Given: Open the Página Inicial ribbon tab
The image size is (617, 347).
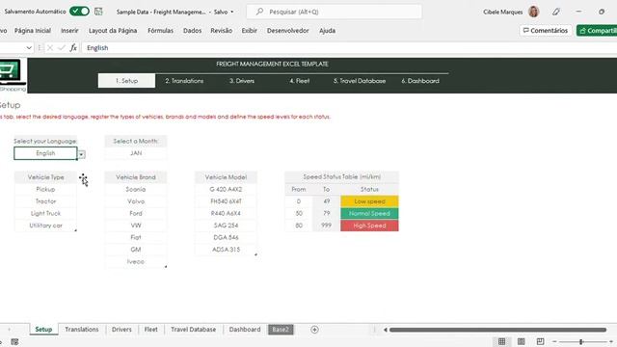Looking at the screenshot, I should [x=33, y=30].
